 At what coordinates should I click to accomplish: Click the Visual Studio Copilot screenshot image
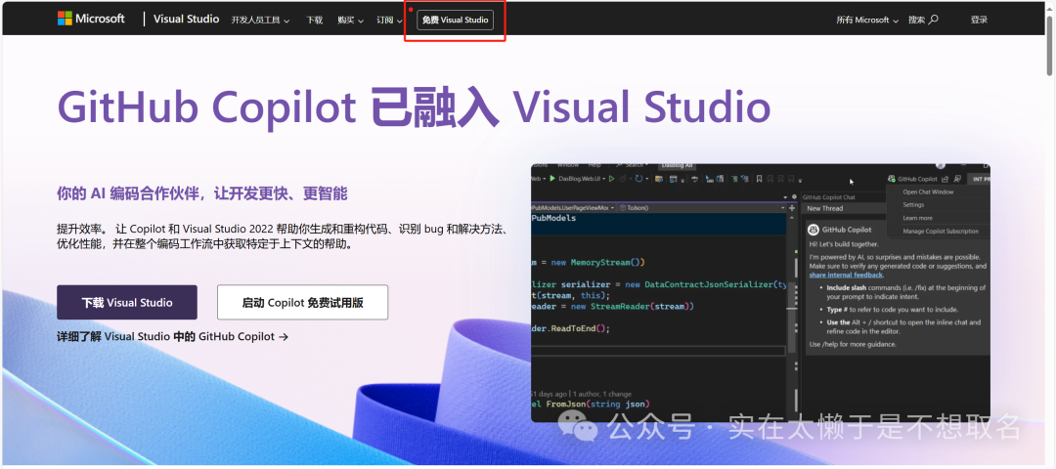[761, 293]
